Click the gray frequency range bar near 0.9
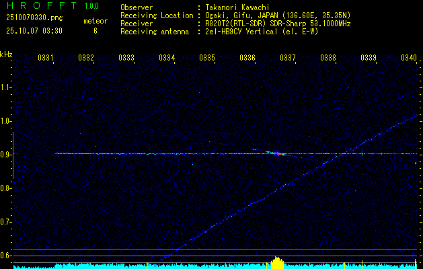 (x=13, y=155)
